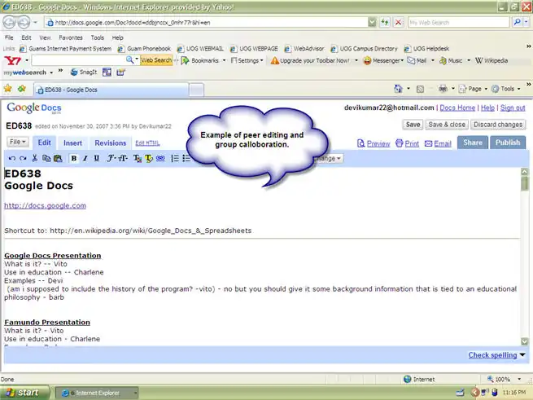The height and width of the screenshot is (400, 533).
Task: Click the text highlight color icon
Action: click(x=149, y=158)
